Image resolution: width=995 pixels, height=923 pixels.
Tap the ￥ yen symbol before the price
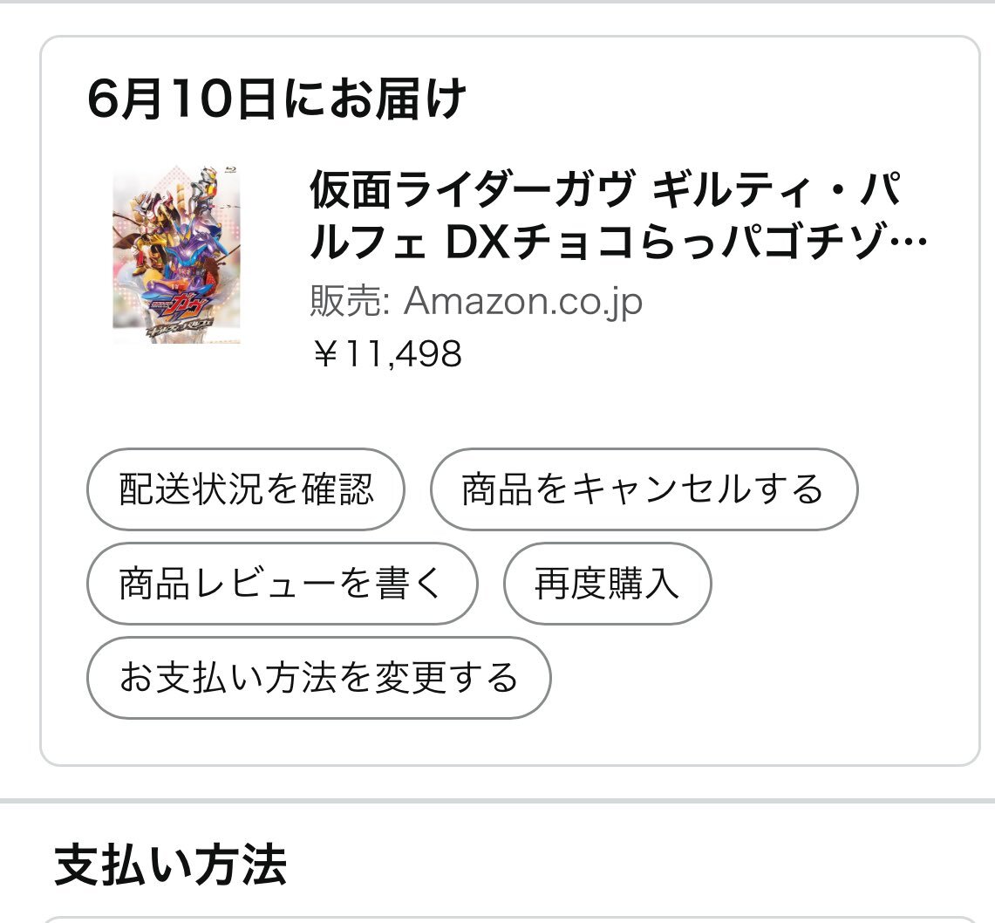pyautogui.click(x=324, y=354)
